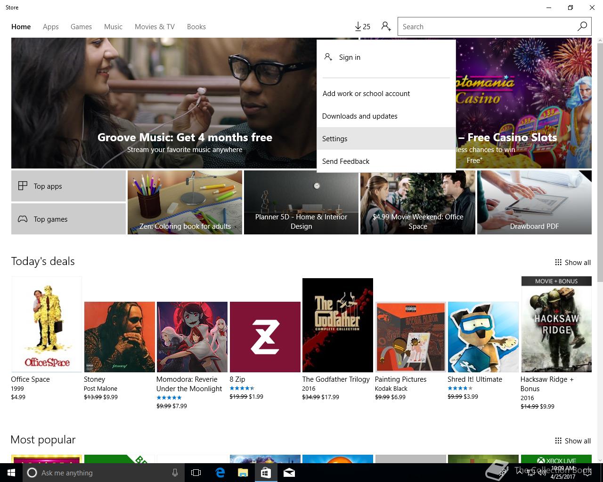Open the 8 Zip app icon
The width and height of the screenshot is (603, 482).
point(265,337)
